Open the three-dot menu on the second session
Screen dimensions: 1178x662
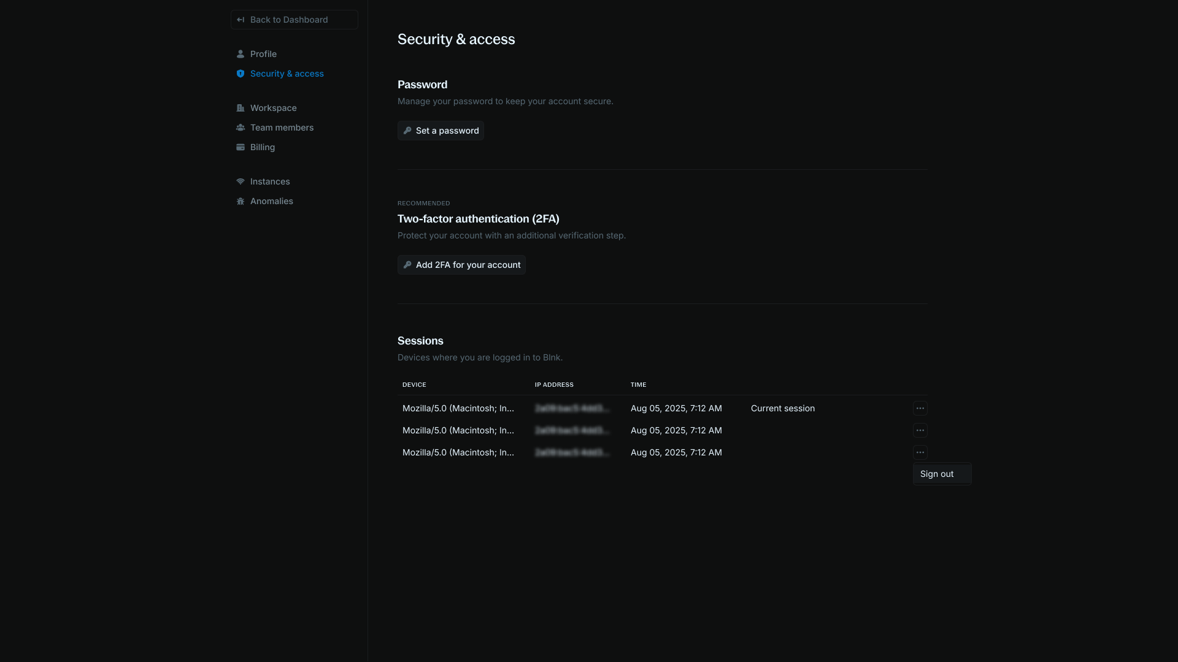(x=920, y=430)
